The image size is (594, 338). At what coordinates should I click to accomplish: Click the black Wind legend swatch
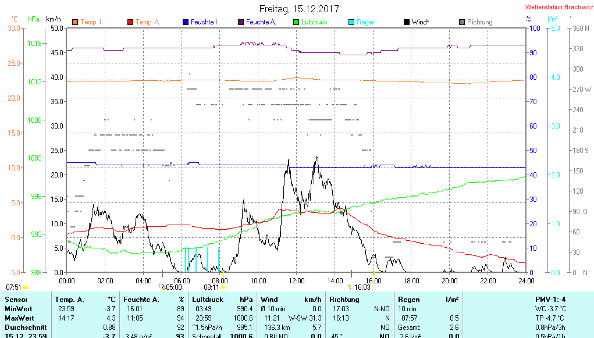(x=406, y=22)
